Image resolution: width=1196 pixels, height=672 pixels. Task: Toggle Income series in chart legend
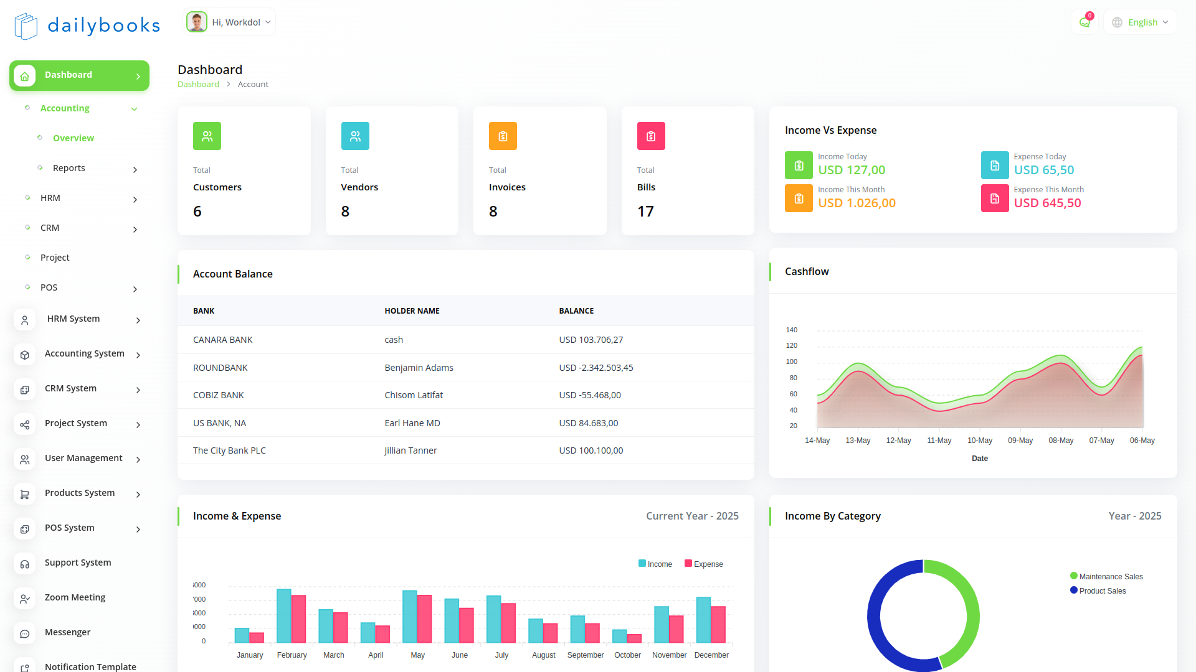click(x=655, y=564)
